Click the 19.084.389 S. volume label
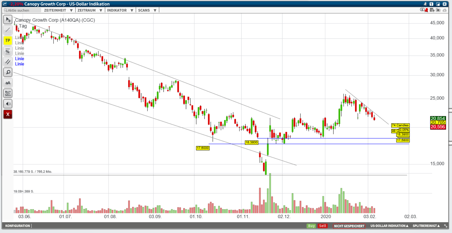The width and height of the screenshot is (452, 233). 23,191
